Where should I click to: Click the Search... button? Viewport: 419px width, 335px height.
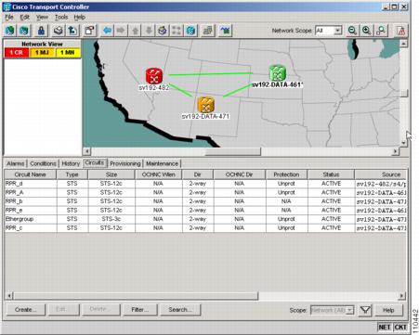[180, 309]
